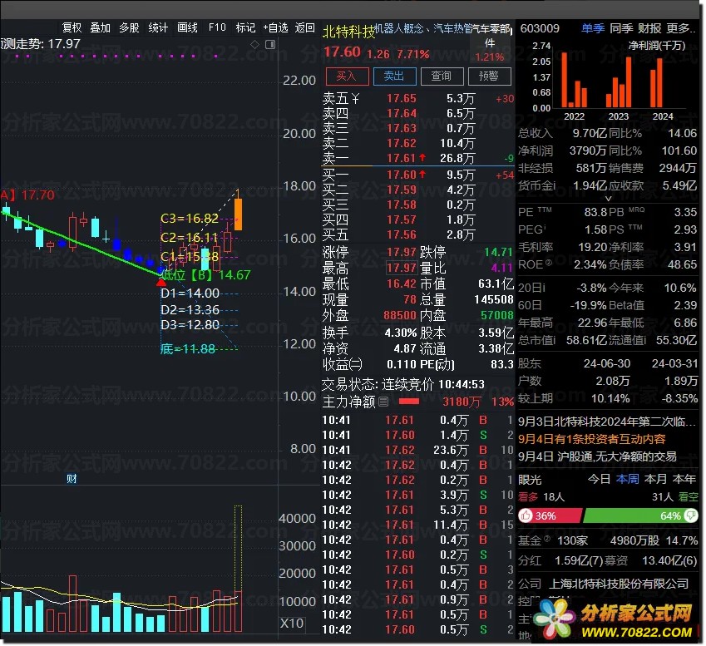This screenshot has width=706, height=646.
Task: Open the 更多.. financial options
Action: point(681,28)
